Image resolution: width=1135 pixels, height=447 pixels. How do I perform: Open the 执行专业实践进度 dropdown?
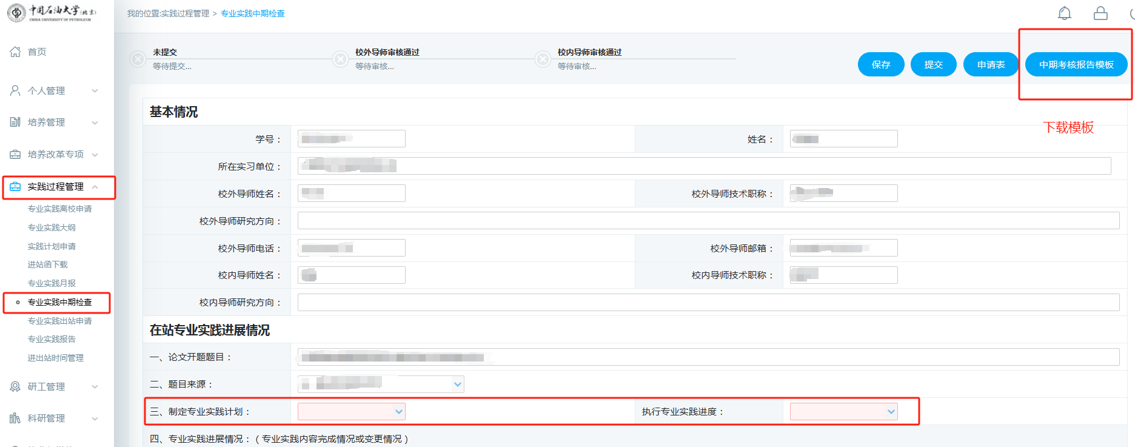coord(843,412)
